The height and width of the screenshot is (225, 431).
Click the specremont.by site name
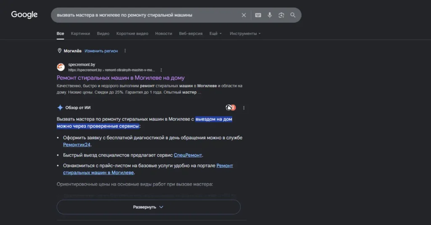click(x=82, y=65)
